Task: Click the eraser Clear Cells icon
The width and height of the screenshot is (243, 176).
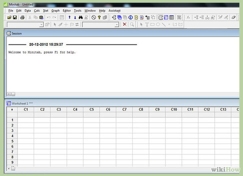Action: (234, 17)
